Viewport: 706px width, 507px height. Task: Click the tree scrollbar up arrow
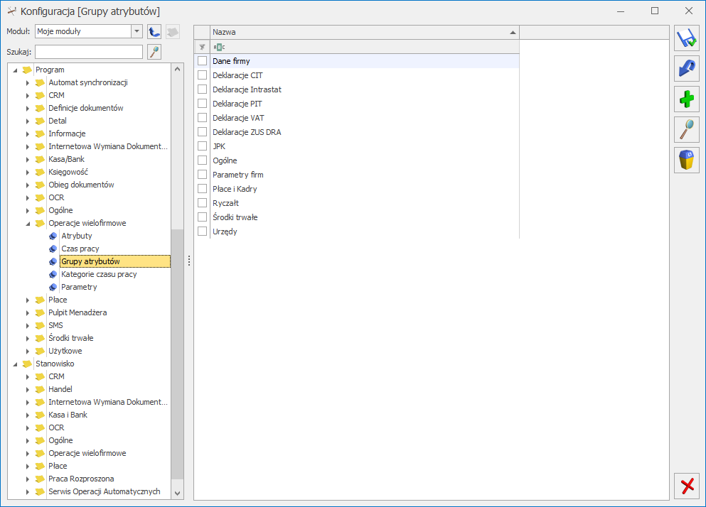coord(178,70)
